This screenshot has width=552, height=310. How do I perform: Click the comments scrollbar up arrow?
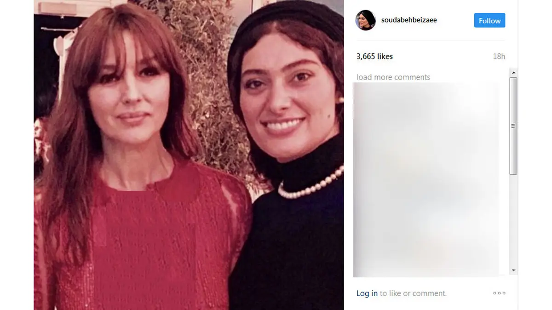(x=514, y=73)
